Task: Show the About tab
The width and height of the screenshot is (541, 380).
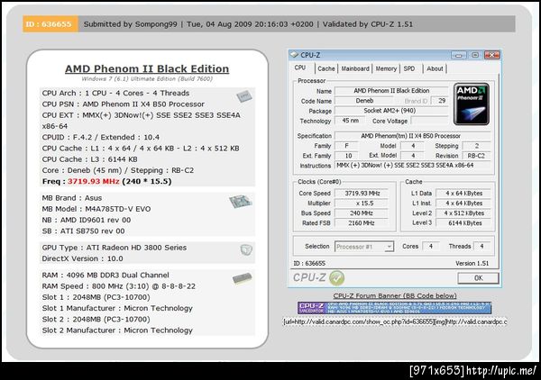Action: tap(435, 68)
